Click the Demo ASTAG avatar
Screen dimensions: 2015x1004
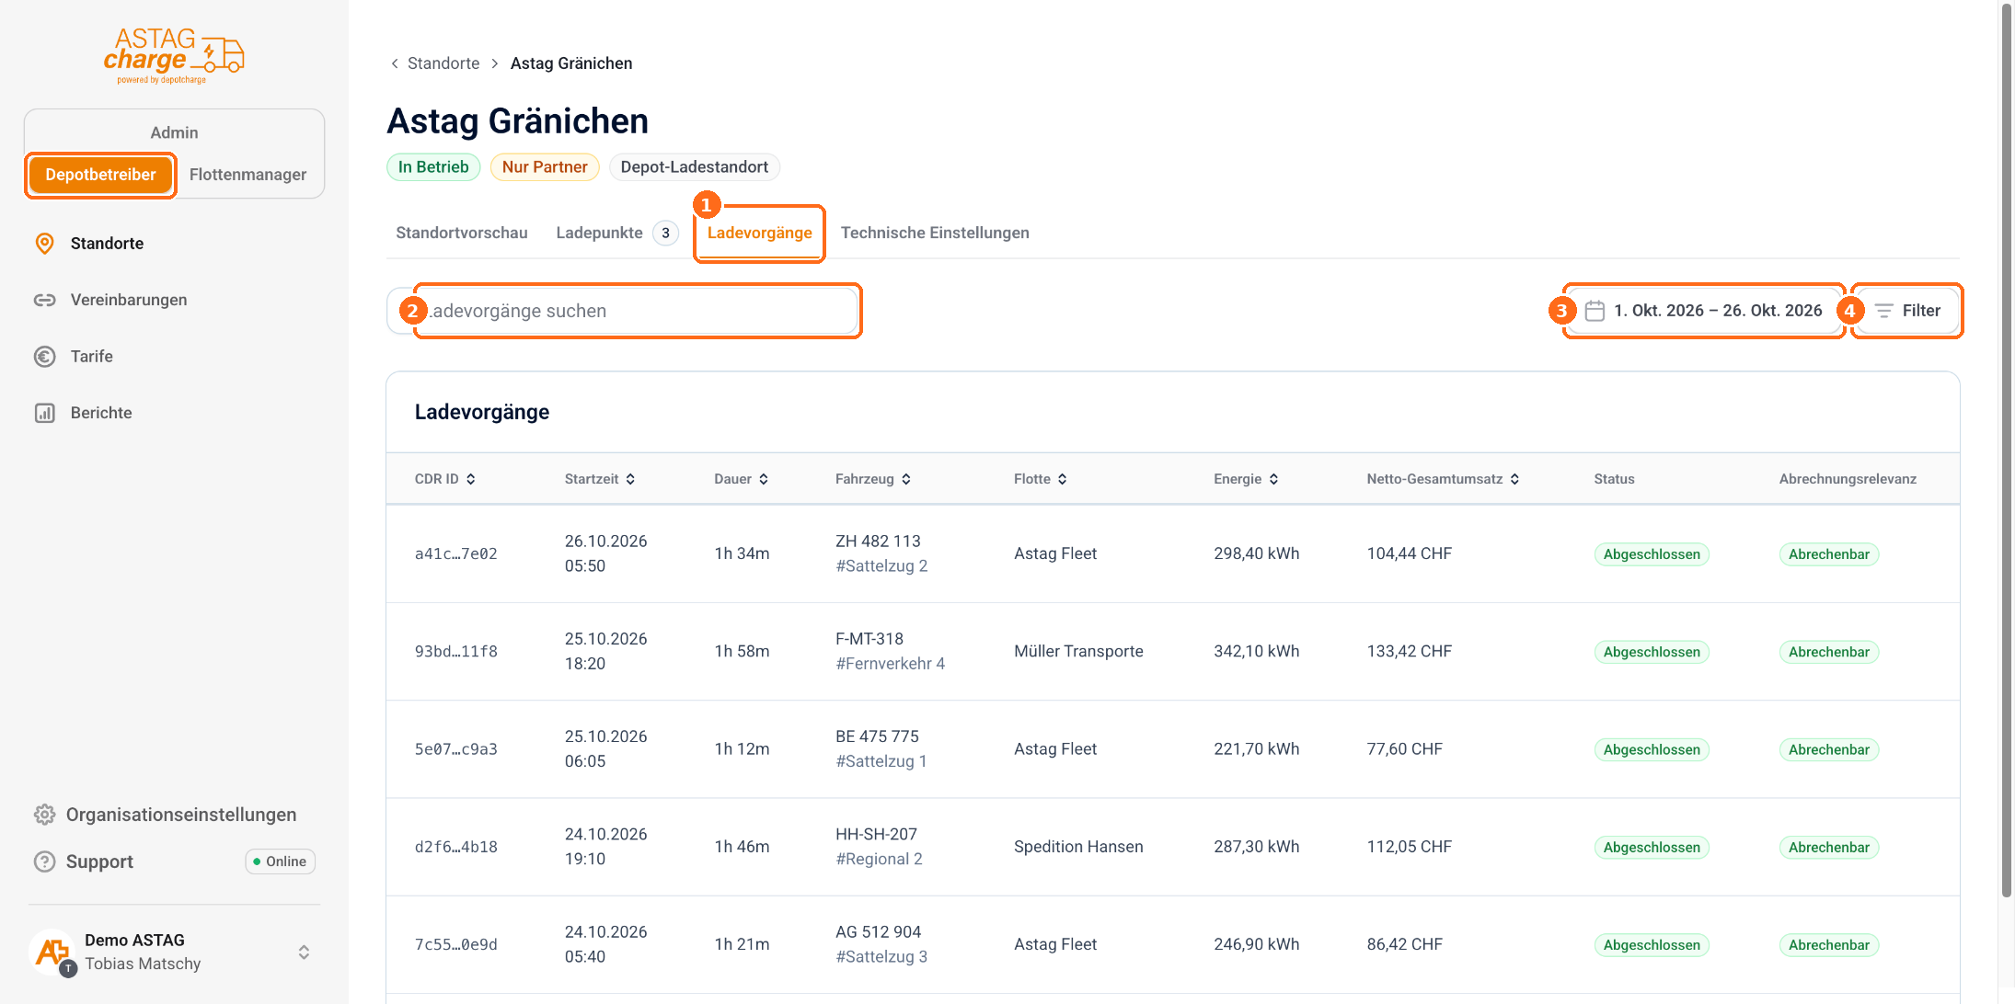pyautogui.click(x=52, y=952)
